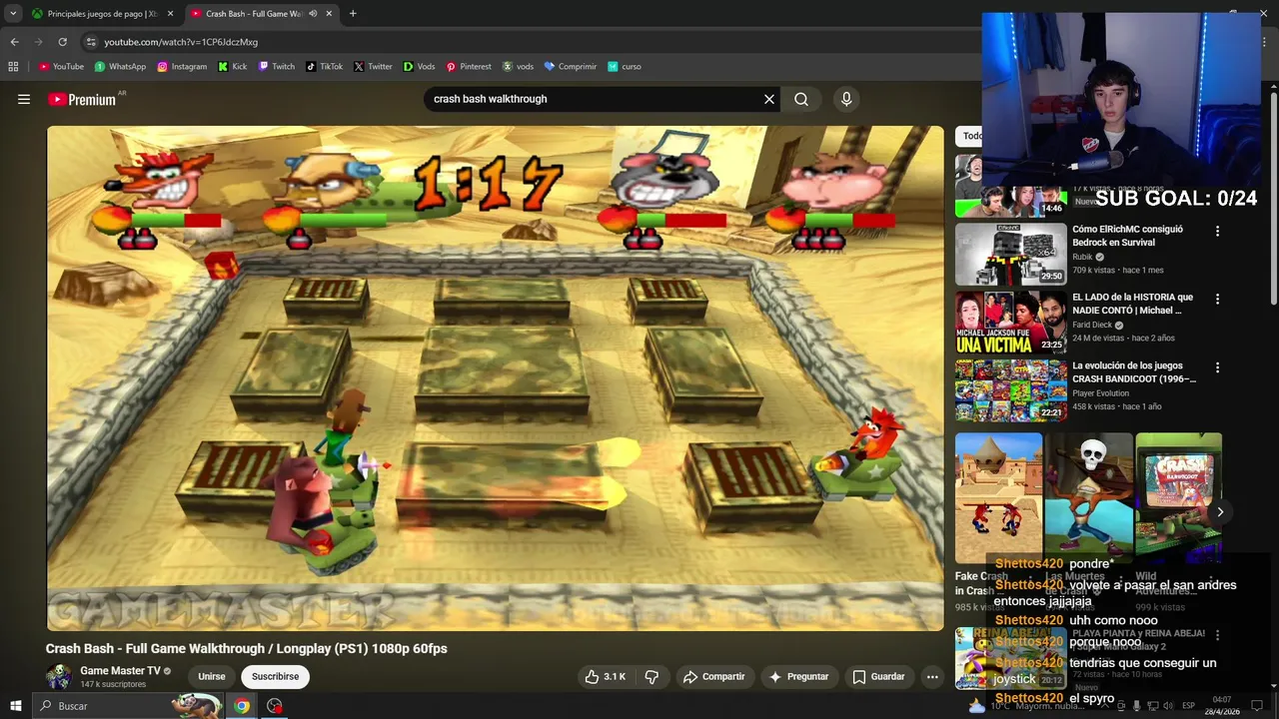The width and height of the screenshot is (1279, 719).
Task: Open 'La evolución de los juegos CRASH BANDICOOT' title
Action: (x=1133, y=371)
